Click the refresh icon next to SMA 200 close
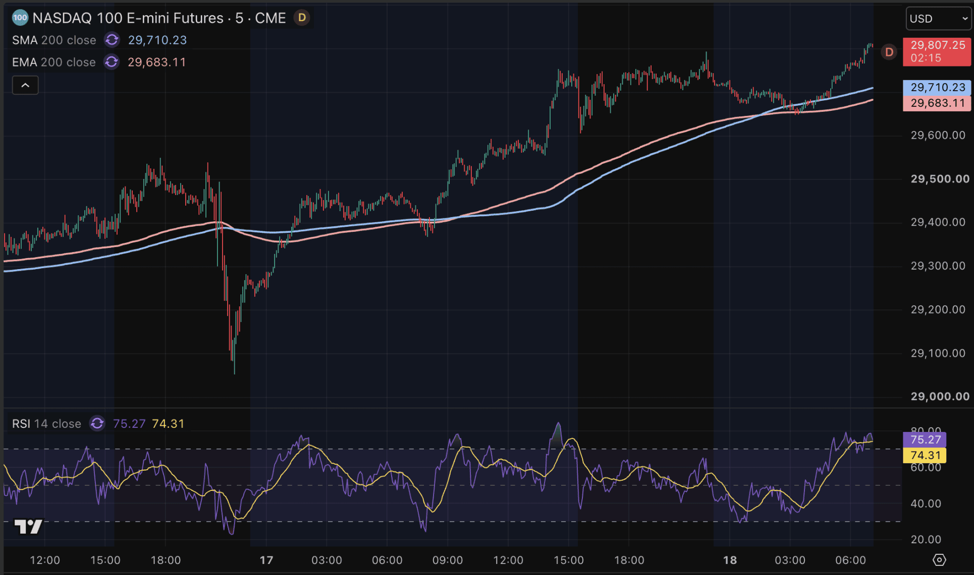974x575 pixels. pos(112,40)
